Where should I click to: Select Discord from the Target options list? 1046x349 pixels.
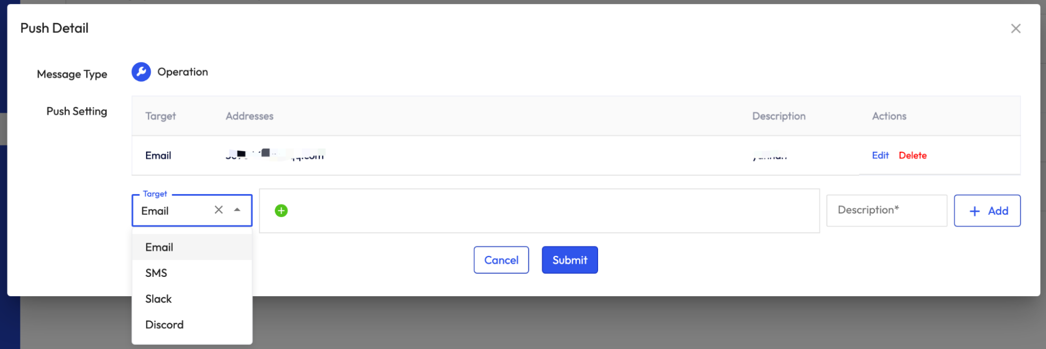pyautogui.click(x=164, y=325)
